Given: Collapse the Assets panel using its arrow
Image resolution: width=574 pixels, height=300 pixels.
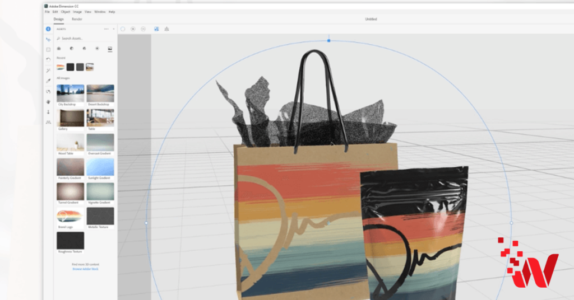Looking at the screenshot, I should click(x=113, y=29).
